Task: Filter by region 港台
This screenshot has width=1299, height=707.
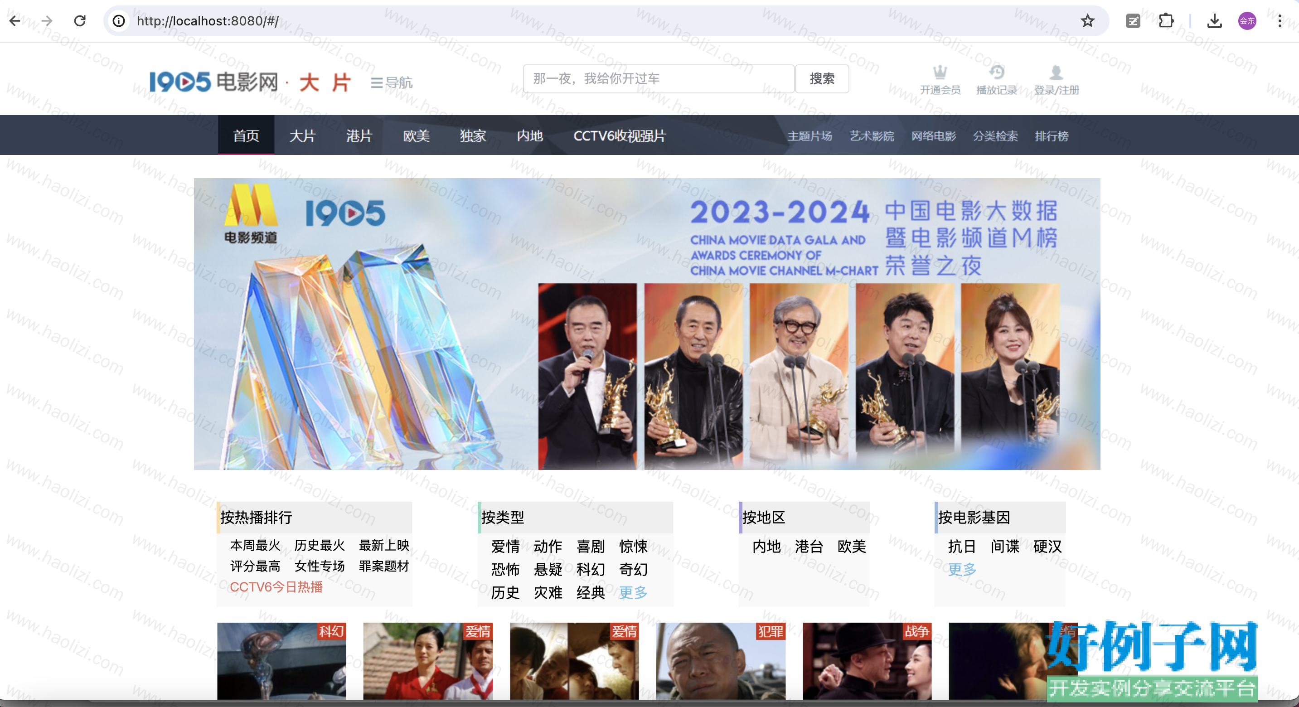Action: [809, 546]
